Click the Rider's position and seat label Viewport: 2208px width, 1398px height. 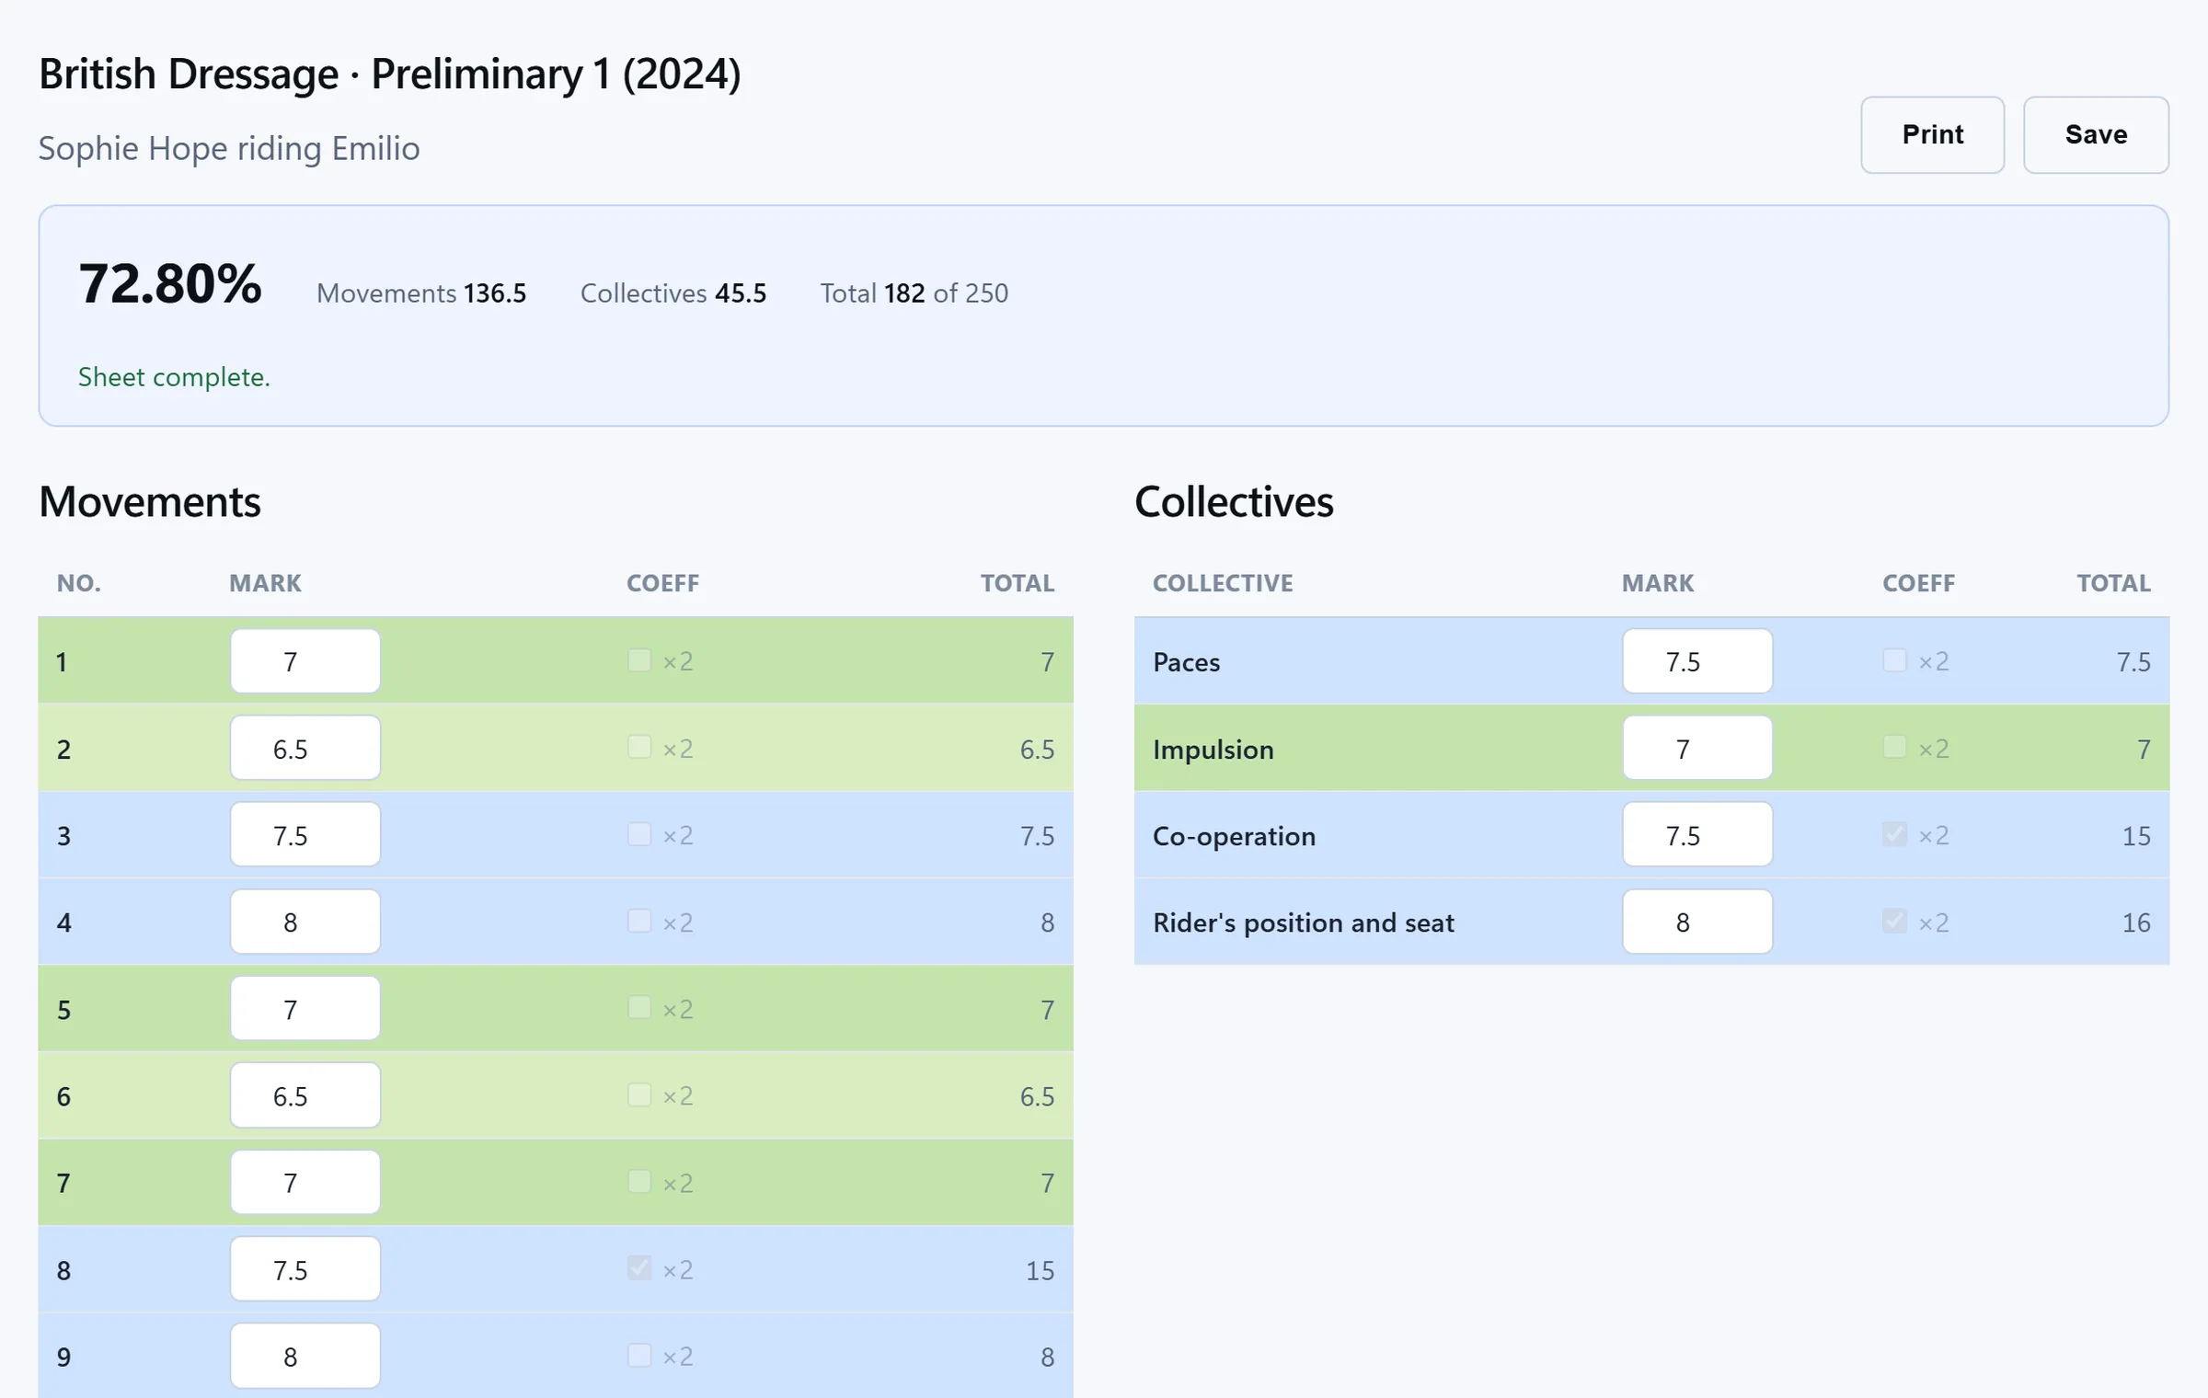[x=1304, y=923]
